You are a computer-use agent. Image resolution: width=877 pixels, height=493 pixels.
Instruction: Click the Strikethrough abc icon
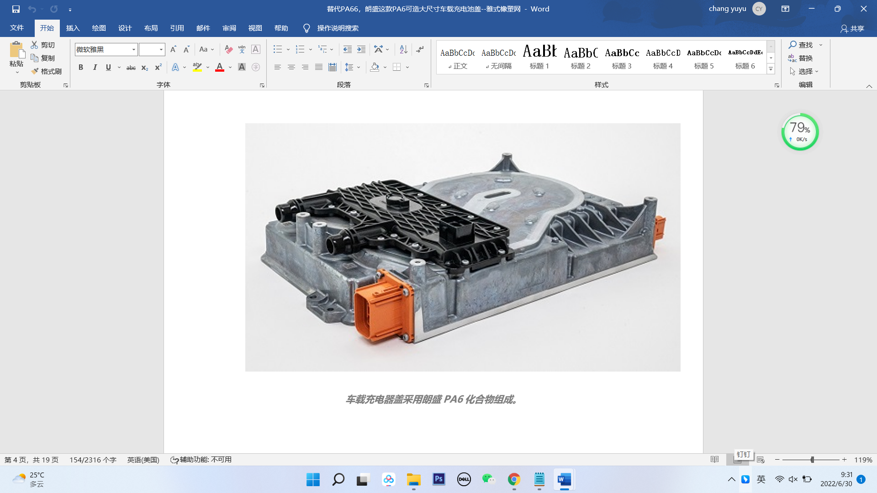coord(131,68)
